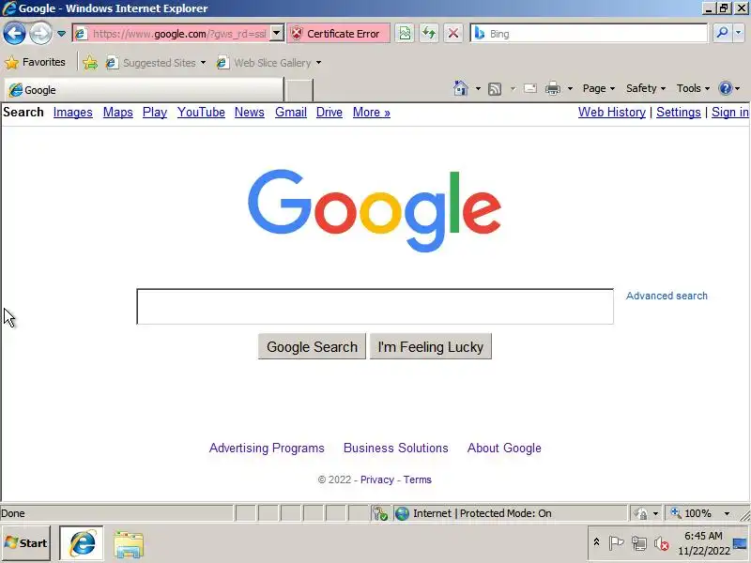The width and height of the screenshot is (751, 563).
Task: Open the Play link
Action: (x=155, y=112)
